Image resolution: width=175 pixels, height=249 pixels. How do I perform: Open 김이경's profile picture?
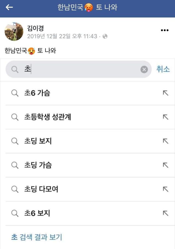pos(14,31)
